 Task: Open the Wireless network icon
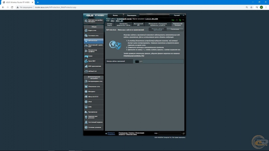[x=86, y=81]
